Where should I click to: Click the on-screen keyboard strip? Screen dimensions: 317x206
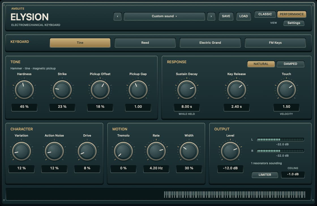(x=235, y=194)
